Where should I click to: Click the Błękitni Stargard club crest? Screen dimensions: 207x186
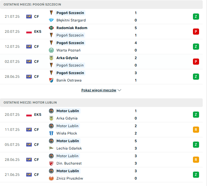pyautogui.click(x=51, y=20)
